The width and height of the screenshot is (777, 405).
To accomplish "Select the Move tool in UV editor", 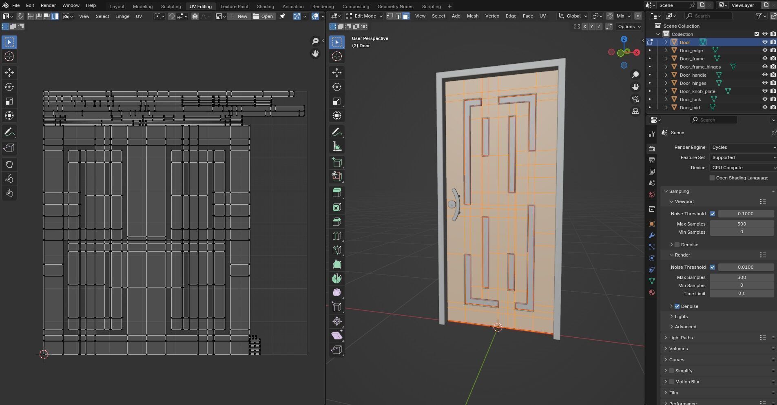I will [x=9, y=73].
